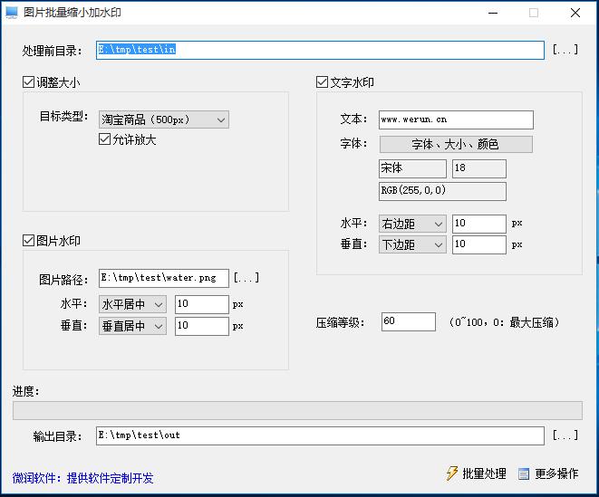
Task: Start 批量处理 batch processing
Action: [x=476, y=473]
